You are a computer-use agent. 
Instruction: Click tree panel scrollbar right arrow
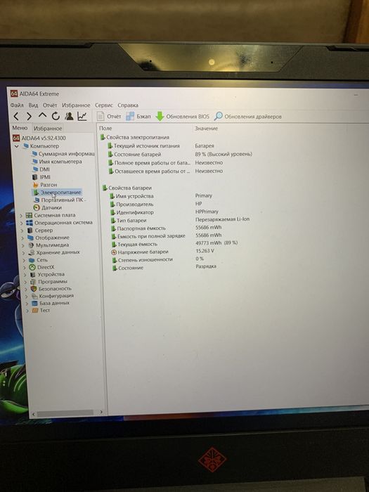tap(101, 412)
